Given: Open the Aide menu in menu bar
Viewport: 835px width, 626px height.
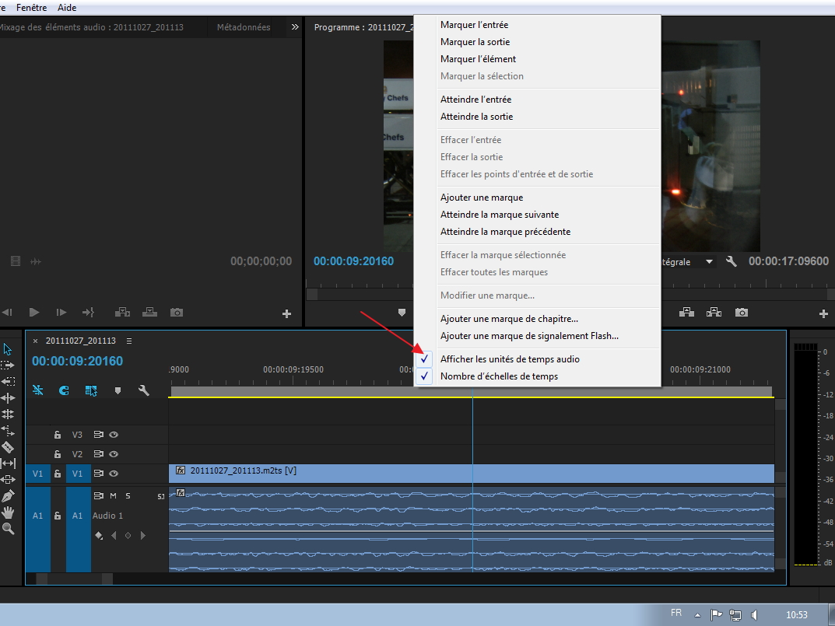Looking at the screenshot, I should (67, 8).
